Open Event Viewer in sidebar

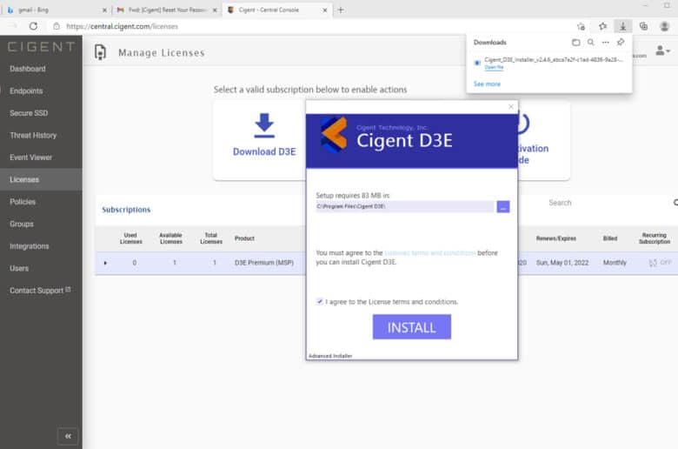(x=30, y=157)
